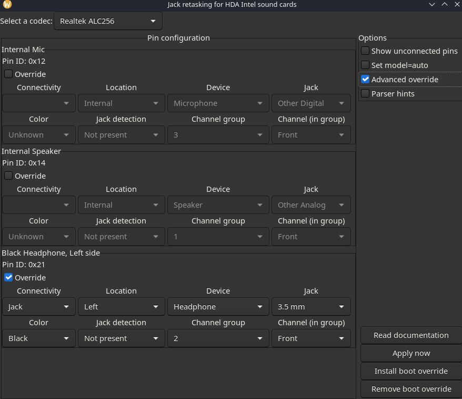This screenshot has height=399, width=462.
Task: Expand the 3.5 mm jack type dropdown
Action: [310, 307]
